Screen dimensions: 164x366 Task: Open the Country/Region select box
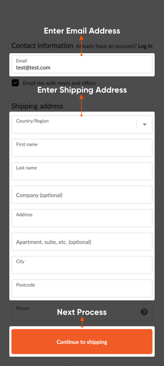82,125
